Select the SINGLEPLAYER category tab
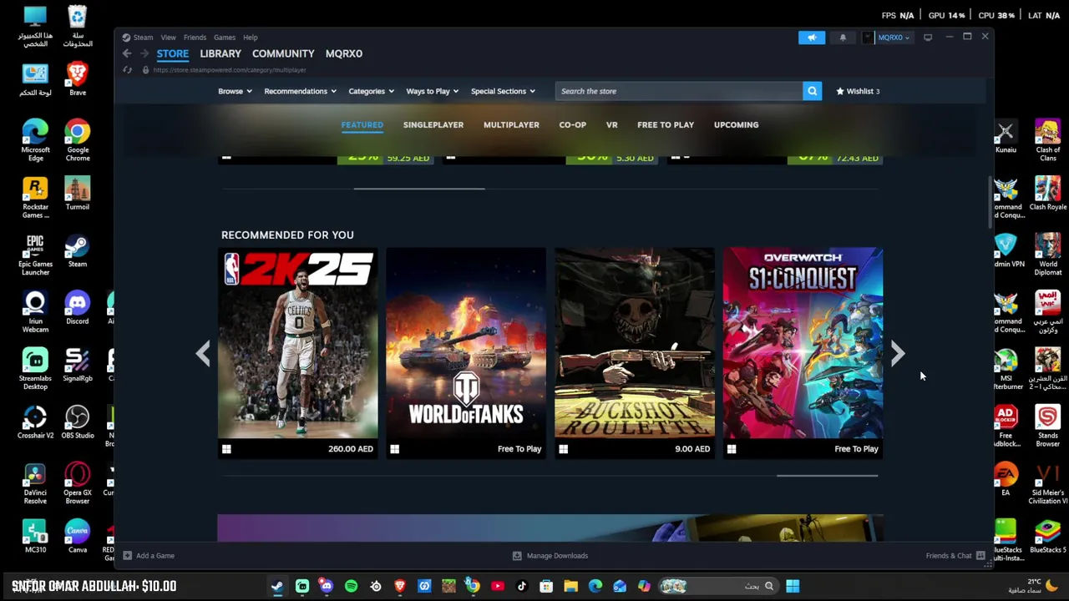The height and width of the screenshot is (601, 1069). click(433, 124)
